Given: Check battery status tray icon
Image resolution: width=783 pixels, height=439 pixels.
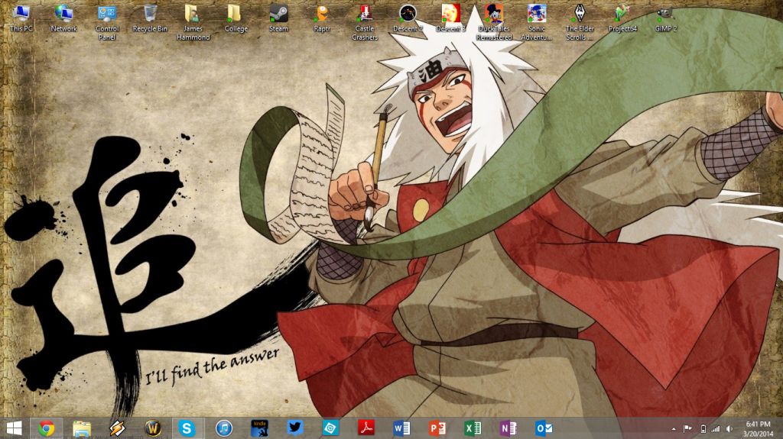Looking at the screenshot, I should click(703, 428).
